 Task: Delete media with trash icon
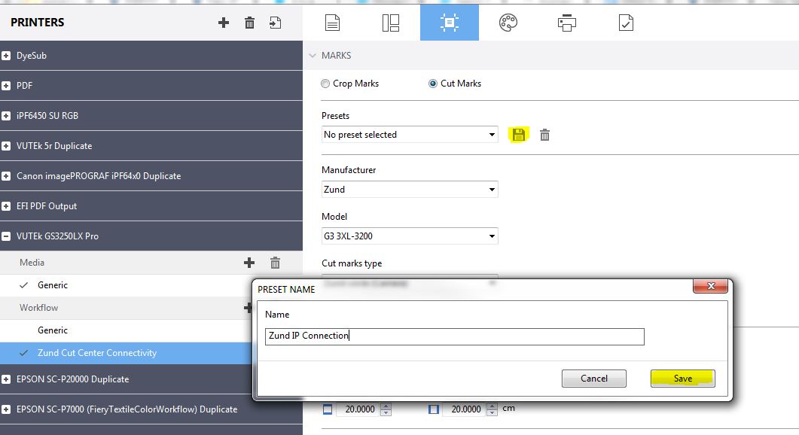click(275, 263)
